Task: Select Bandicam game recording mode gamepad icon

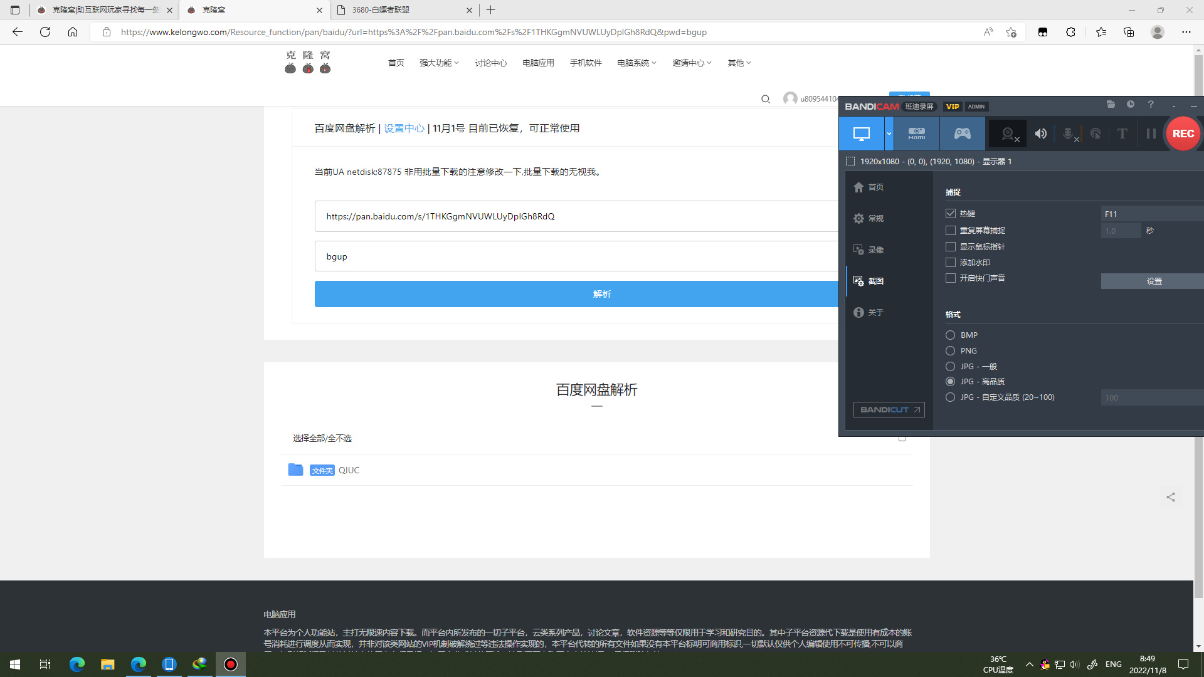Action: pyautogui.click(x=963, y=134)
